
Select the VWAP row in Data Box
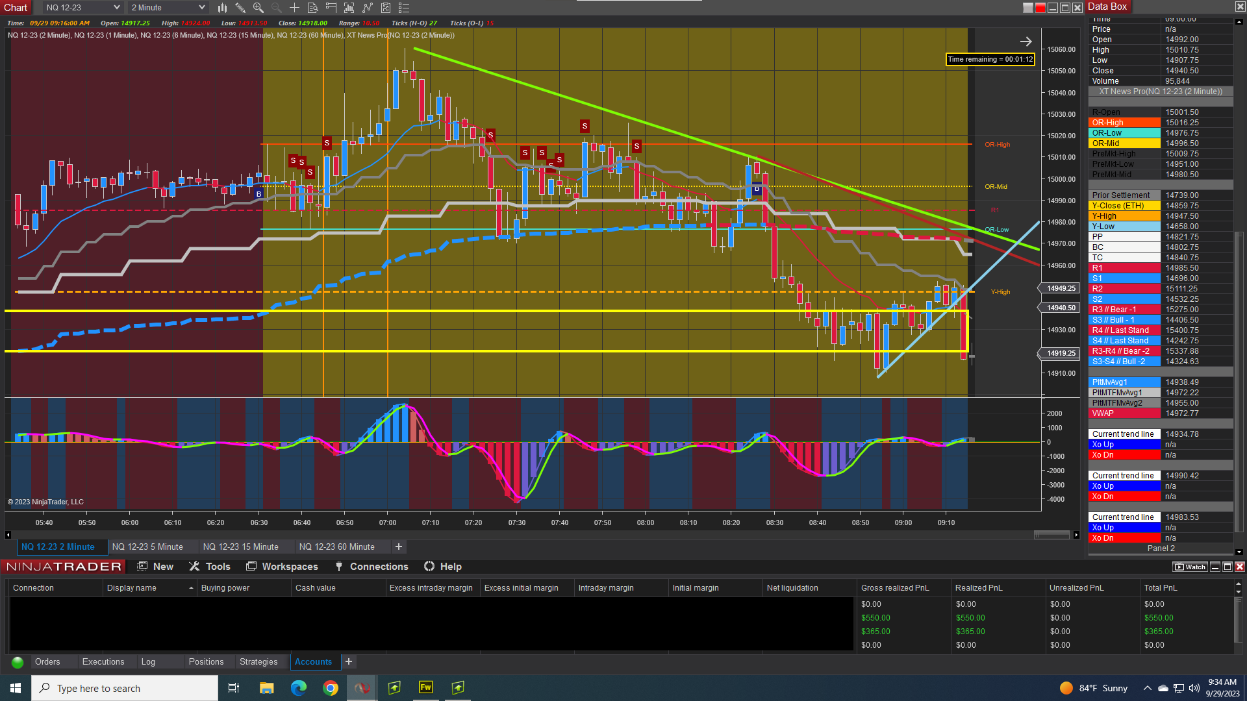coord(1161,413)
